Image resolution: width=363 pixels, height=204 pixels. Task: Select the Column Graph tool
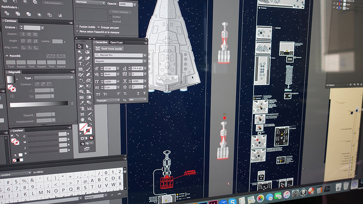(89, 108)
